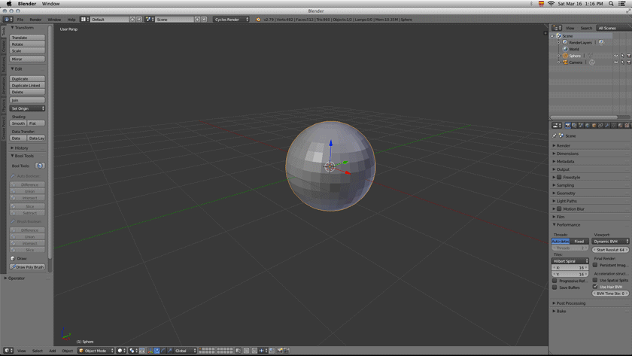Select the scale manipulator icon
This screenshot has width=632, height=356.
point(169,351)
